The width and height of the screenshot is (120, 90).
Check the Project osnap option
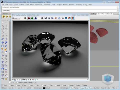coord(75,85)
